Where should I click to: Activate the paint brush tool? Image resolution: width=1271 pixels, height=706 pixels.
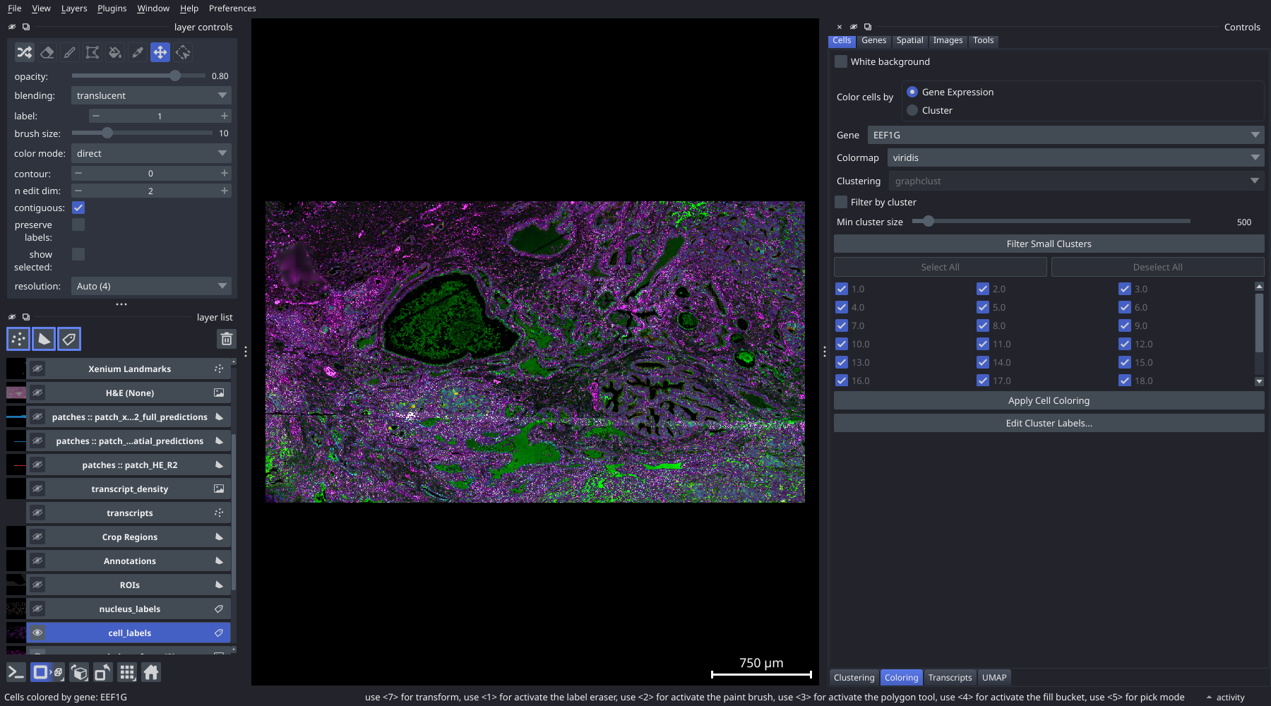tap(70, 52)
